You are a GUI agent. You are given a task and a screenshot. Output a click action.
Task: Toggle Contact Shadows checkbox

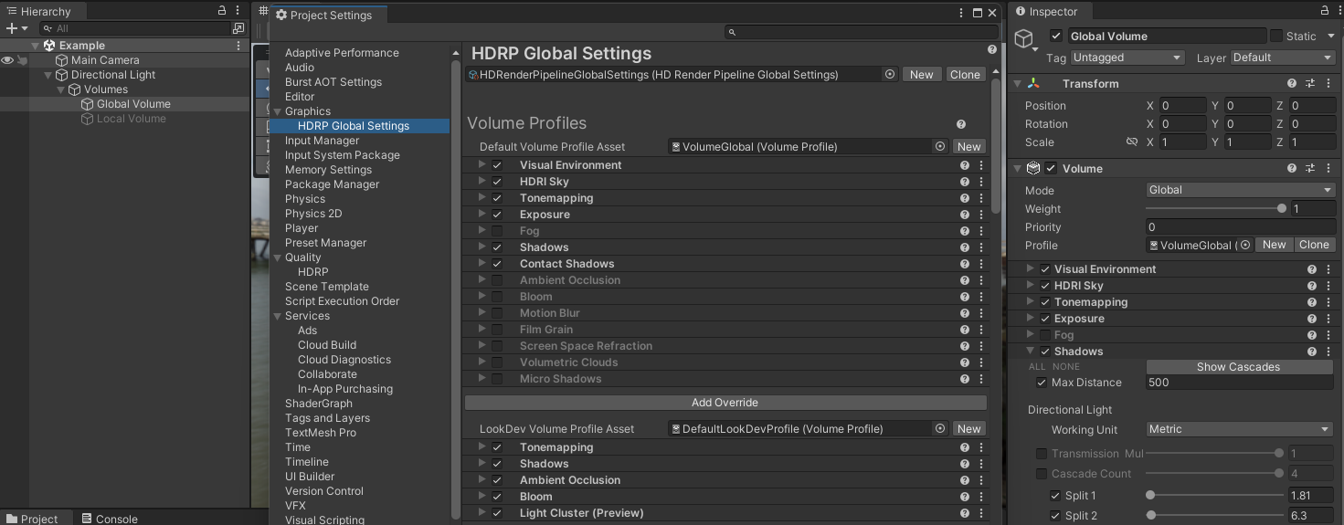click(497, 264)
